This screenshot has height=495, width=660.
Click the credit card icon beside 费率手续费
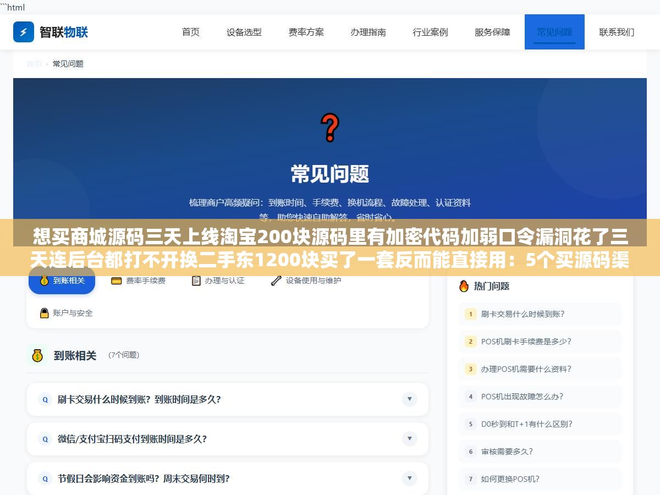(117, 280)
